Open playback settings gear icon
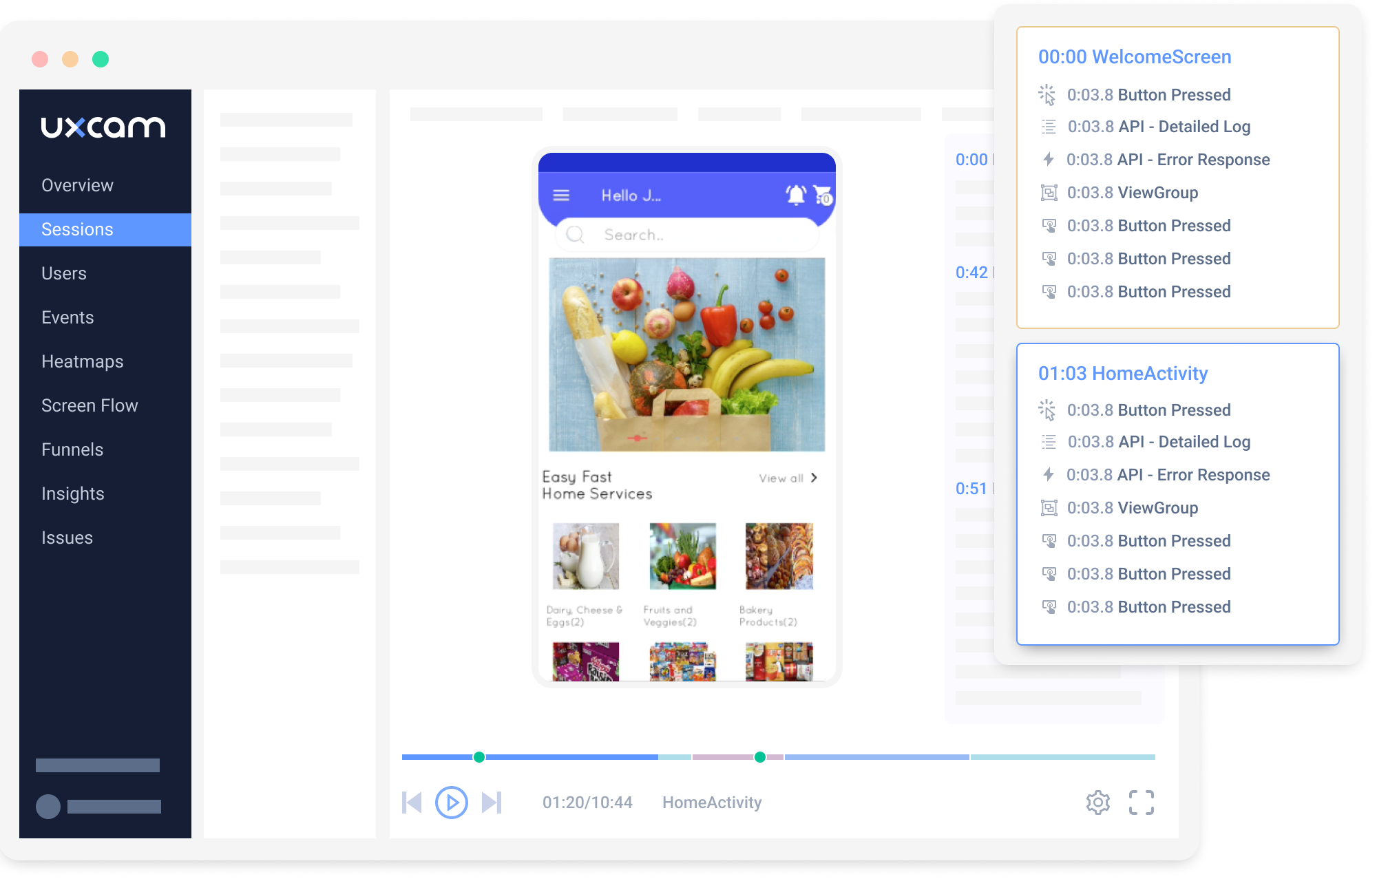 [1098, 803]
